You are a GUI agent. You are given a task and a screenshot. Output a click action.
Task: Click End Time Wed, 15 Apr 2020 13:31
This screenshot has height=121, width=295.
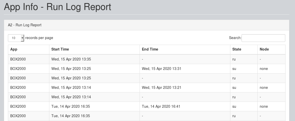coord(161,69)
